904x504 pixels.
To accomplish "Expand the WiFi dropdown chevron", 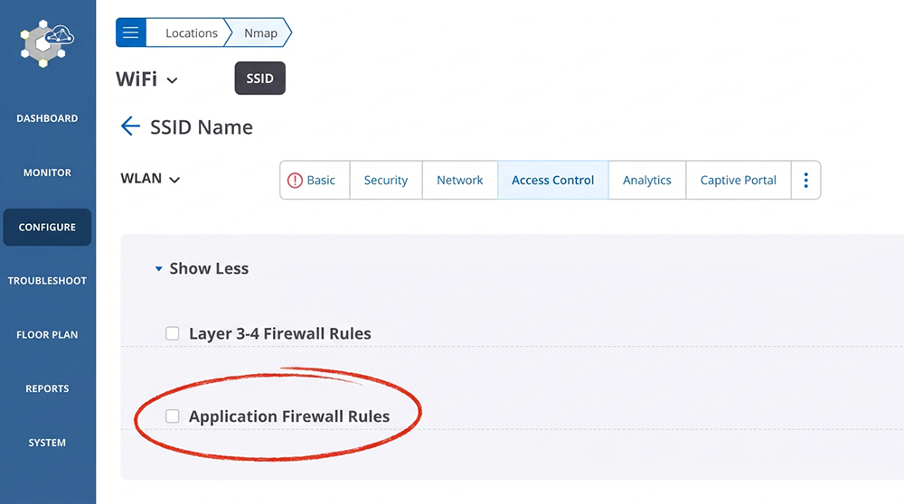I will coord(172,80).
